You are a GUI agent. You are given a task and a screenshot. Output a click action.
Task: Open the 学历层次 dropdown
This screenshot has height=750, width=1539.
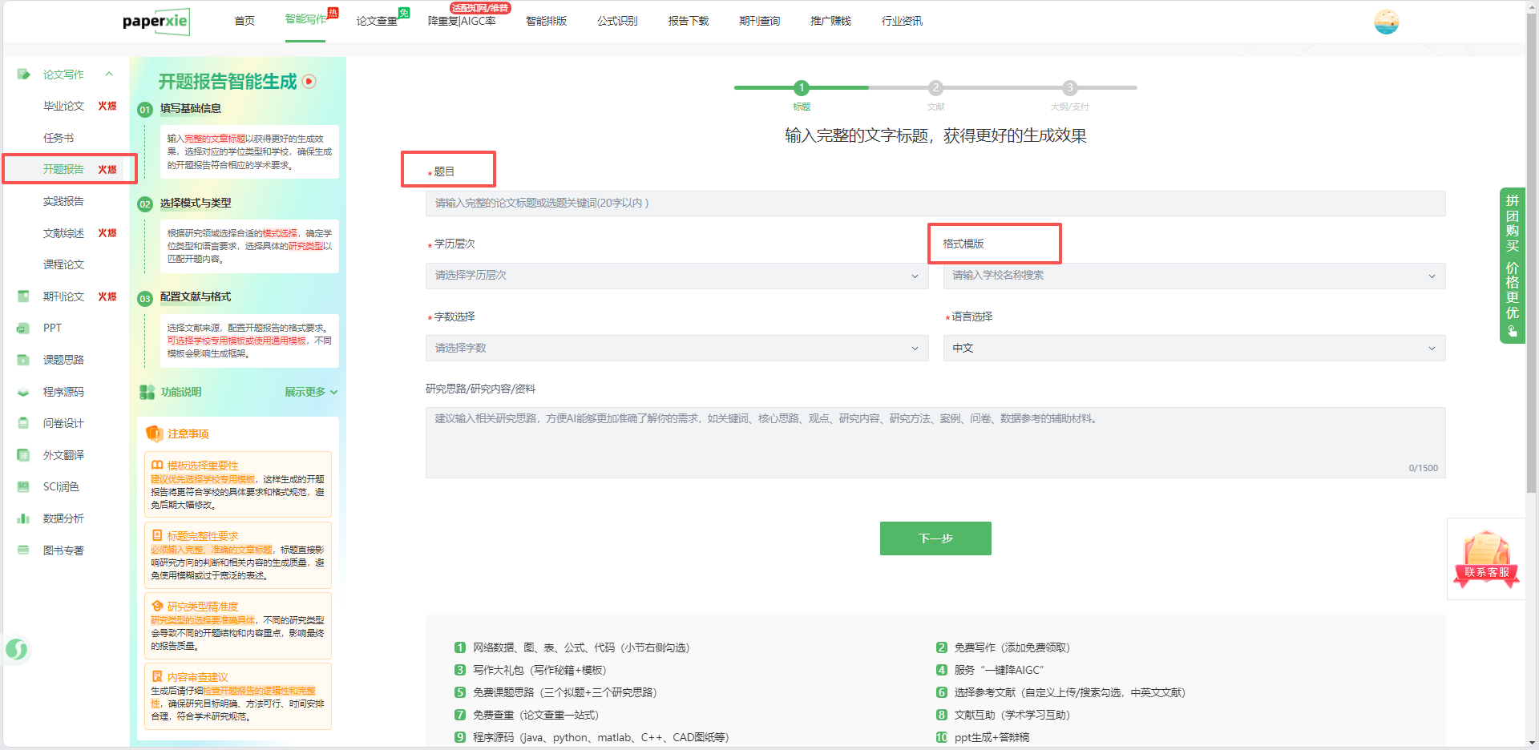coord(676,276)
